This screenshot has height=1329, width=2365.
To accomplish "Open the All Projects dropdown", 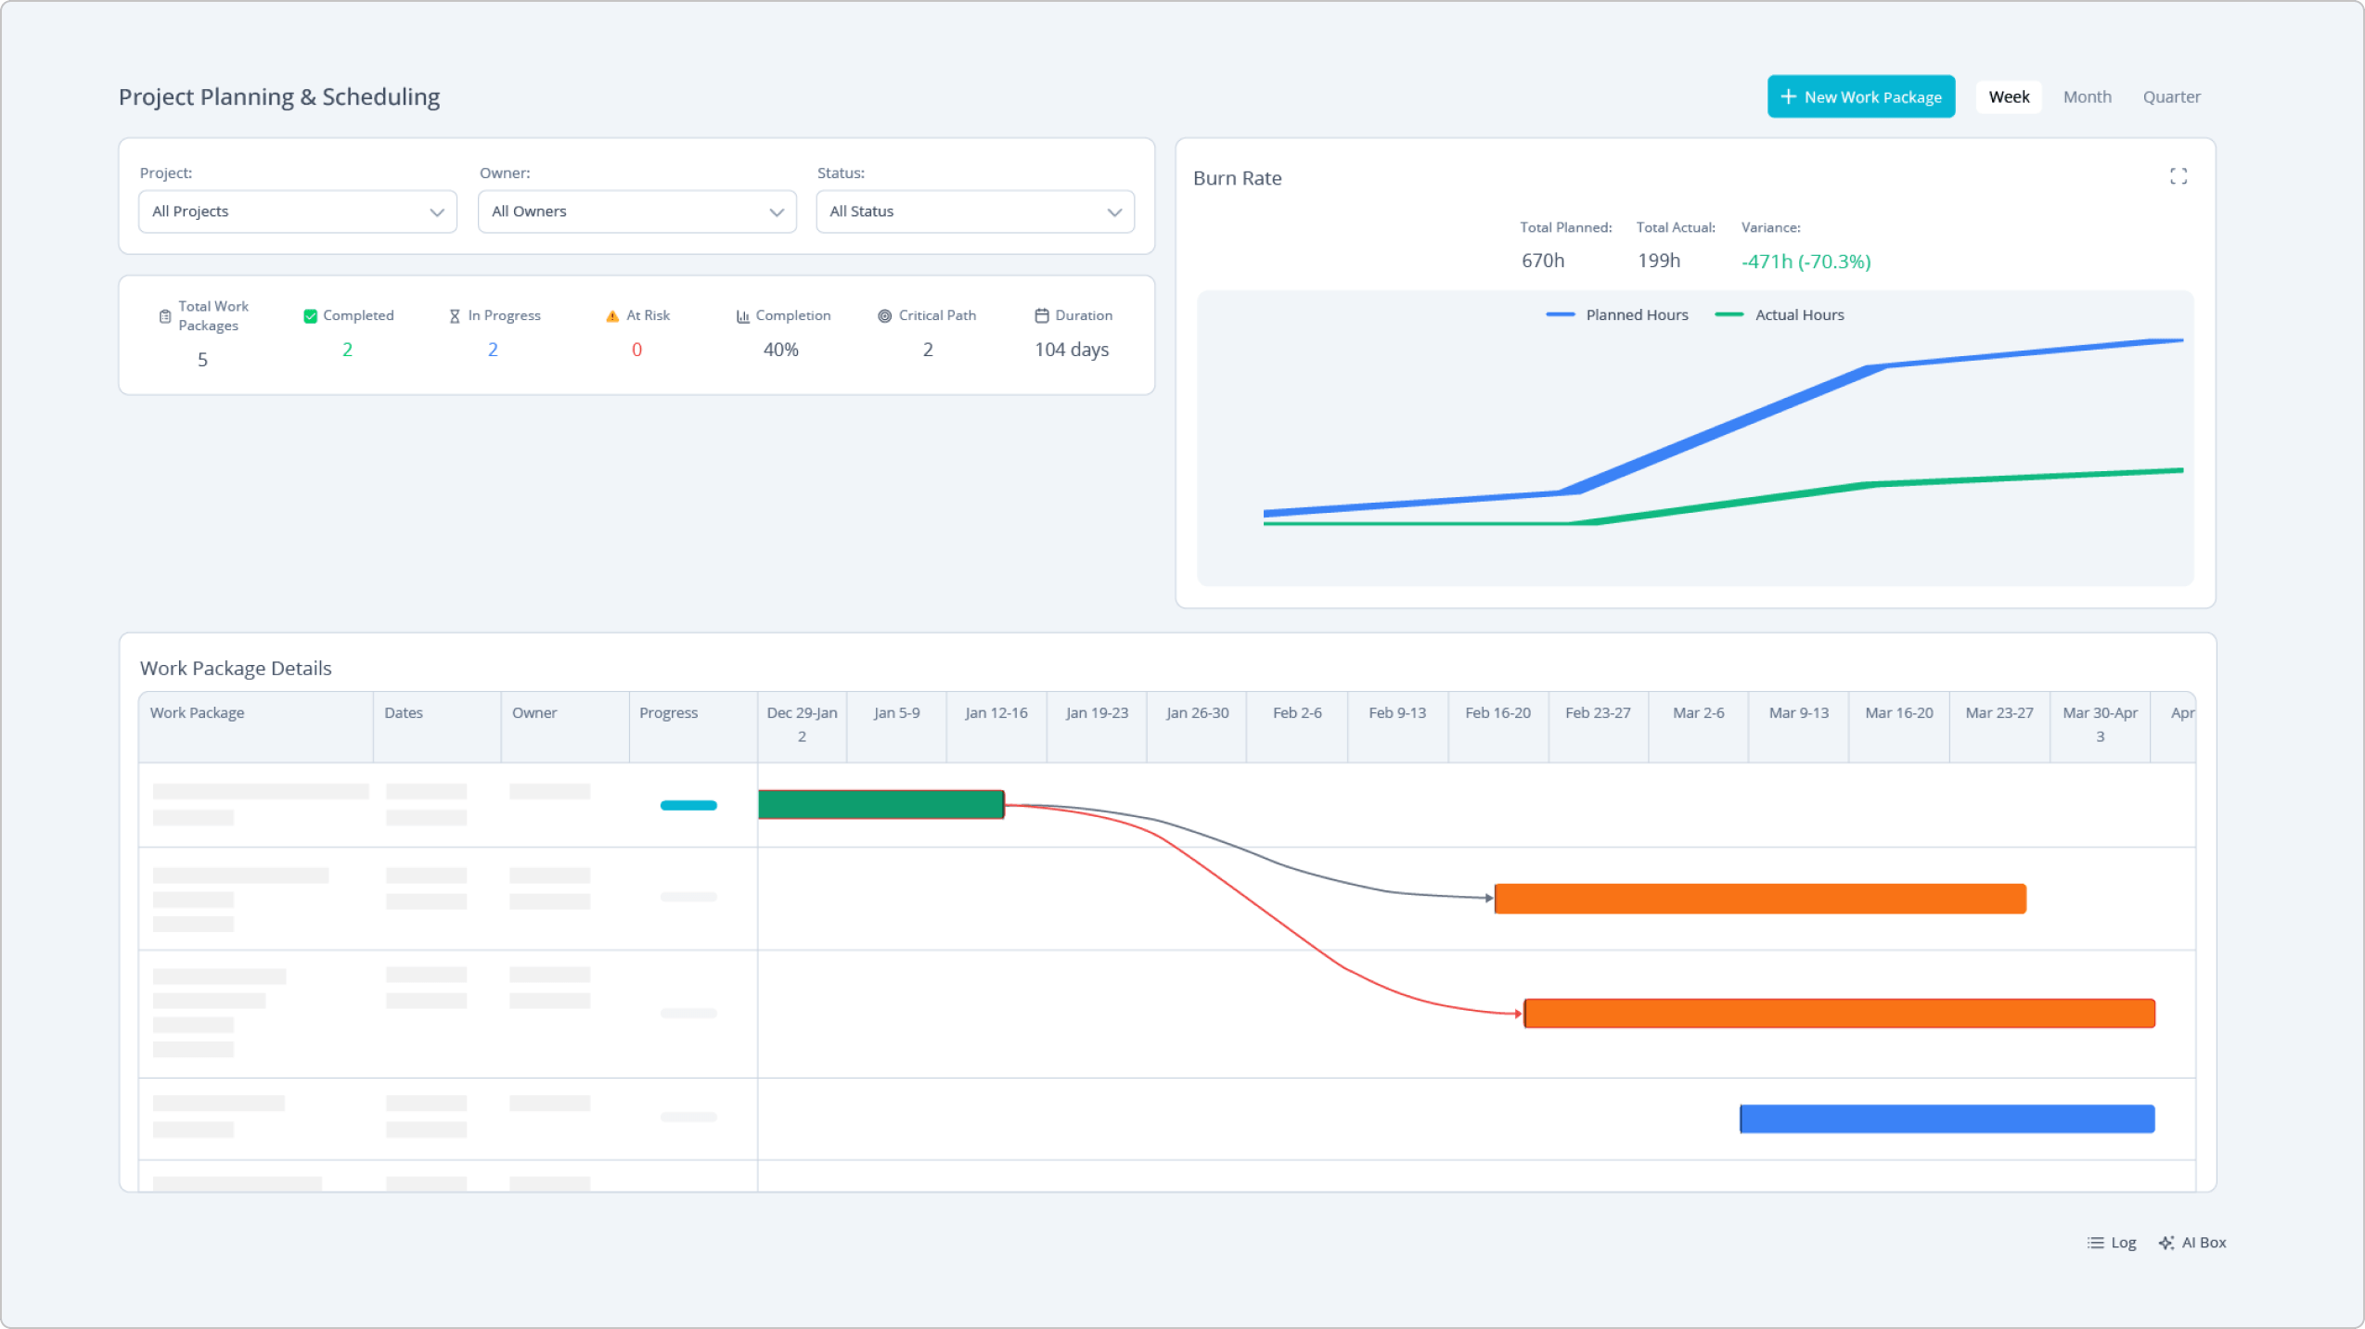I will point(297,211).
